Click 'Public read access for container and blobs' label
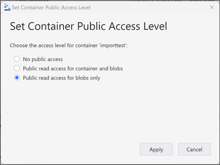Screen dimensions: 220x165 (73, 69)
